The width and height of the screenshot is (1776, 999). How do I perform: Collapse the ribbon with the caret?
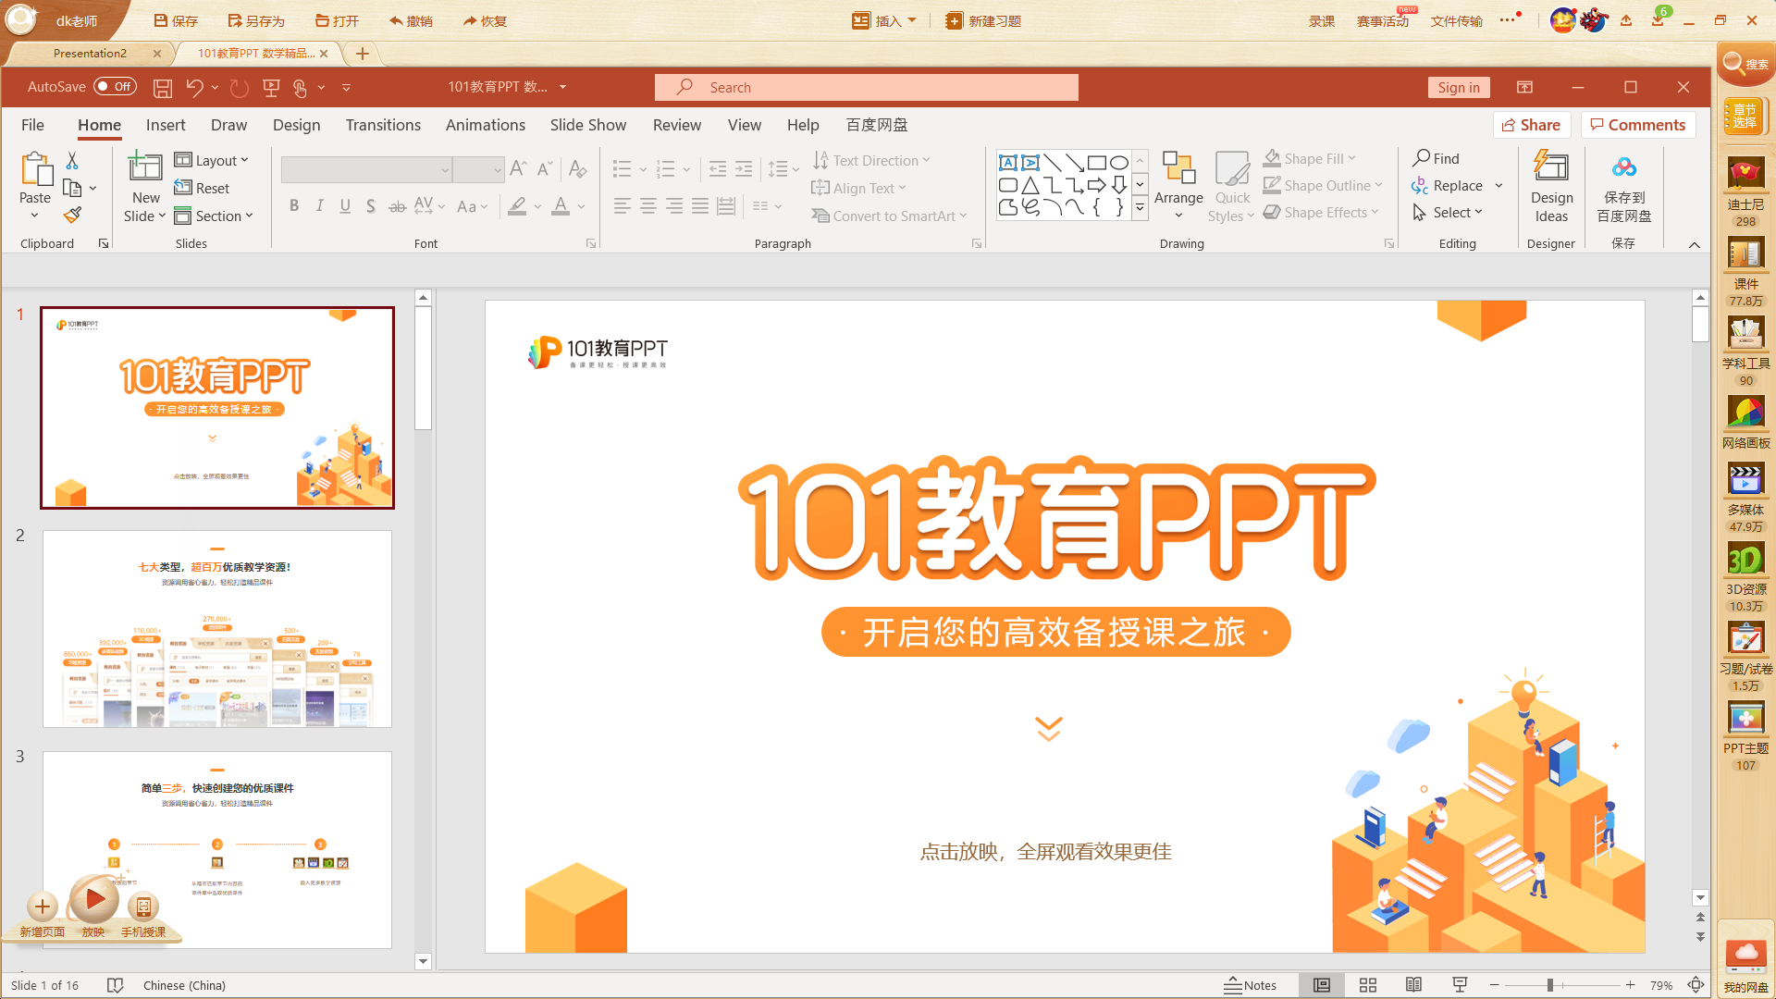coord(1694,244)
